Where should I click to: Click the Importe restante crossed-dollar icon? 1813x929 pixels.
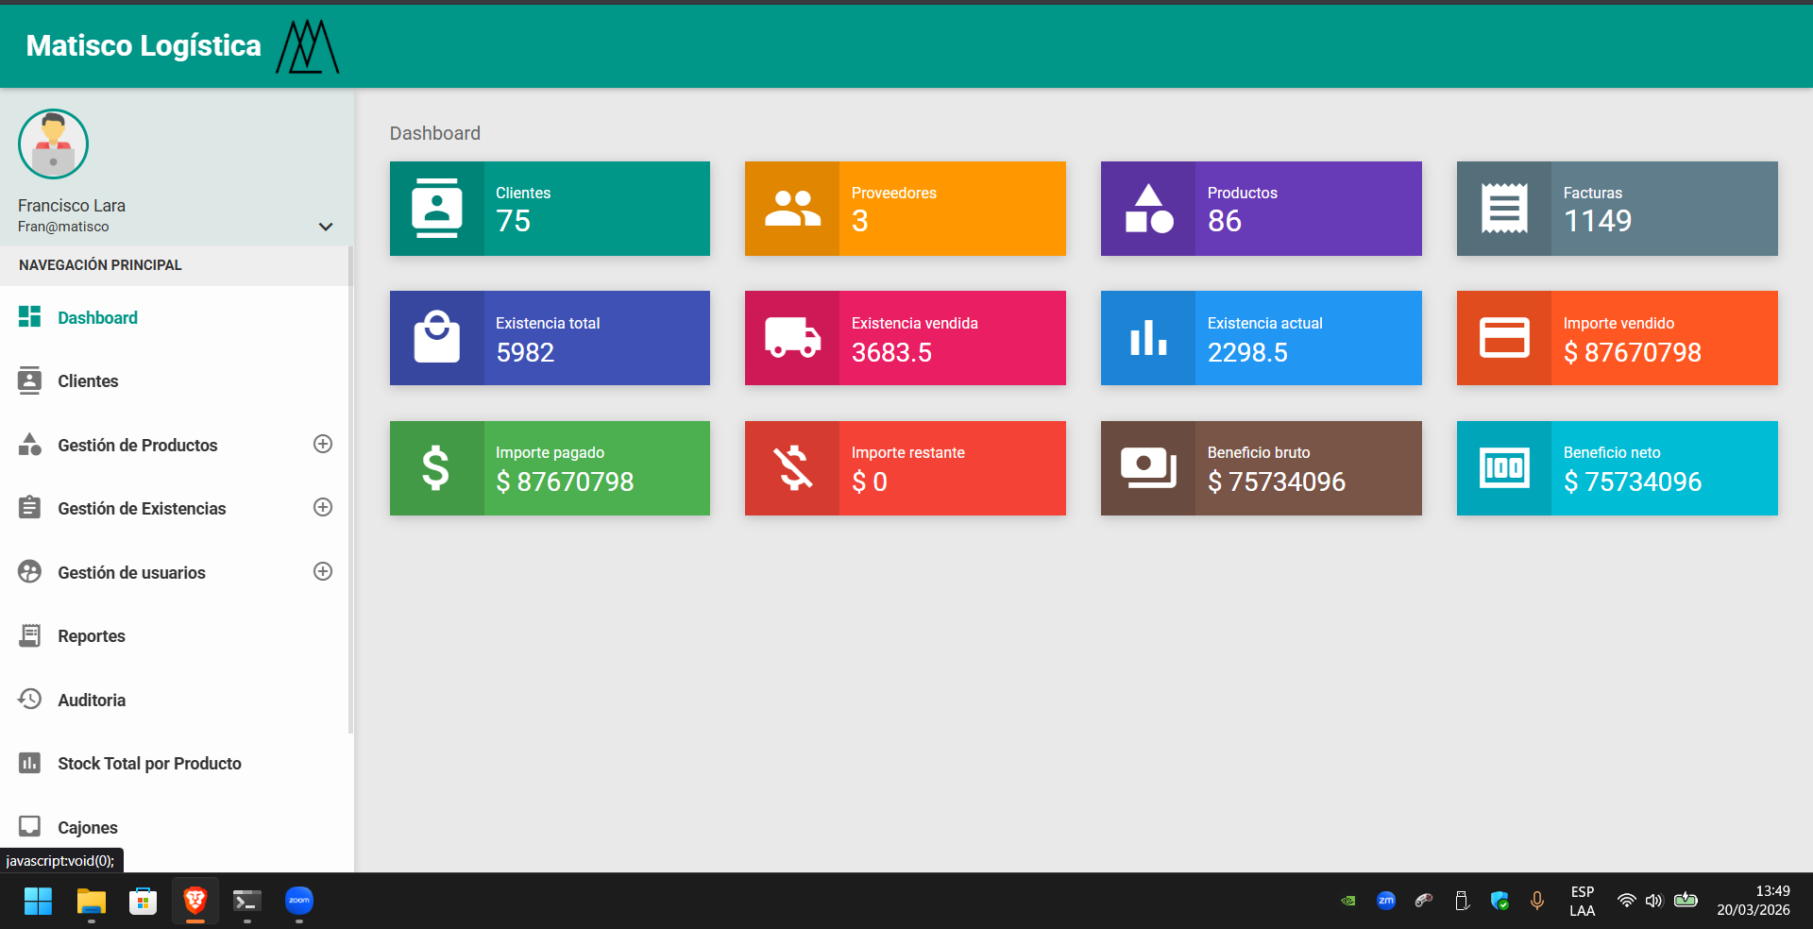(x=791, y=468)
